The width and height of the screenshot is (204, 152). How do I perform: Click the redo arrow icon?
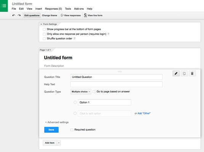tap(19, 15)
